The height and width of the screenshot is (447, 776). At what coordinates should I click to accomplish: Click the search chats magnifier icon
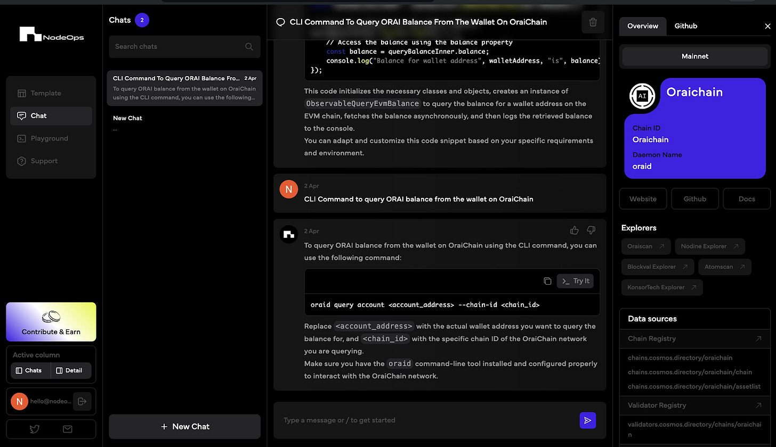pos(249,47)
